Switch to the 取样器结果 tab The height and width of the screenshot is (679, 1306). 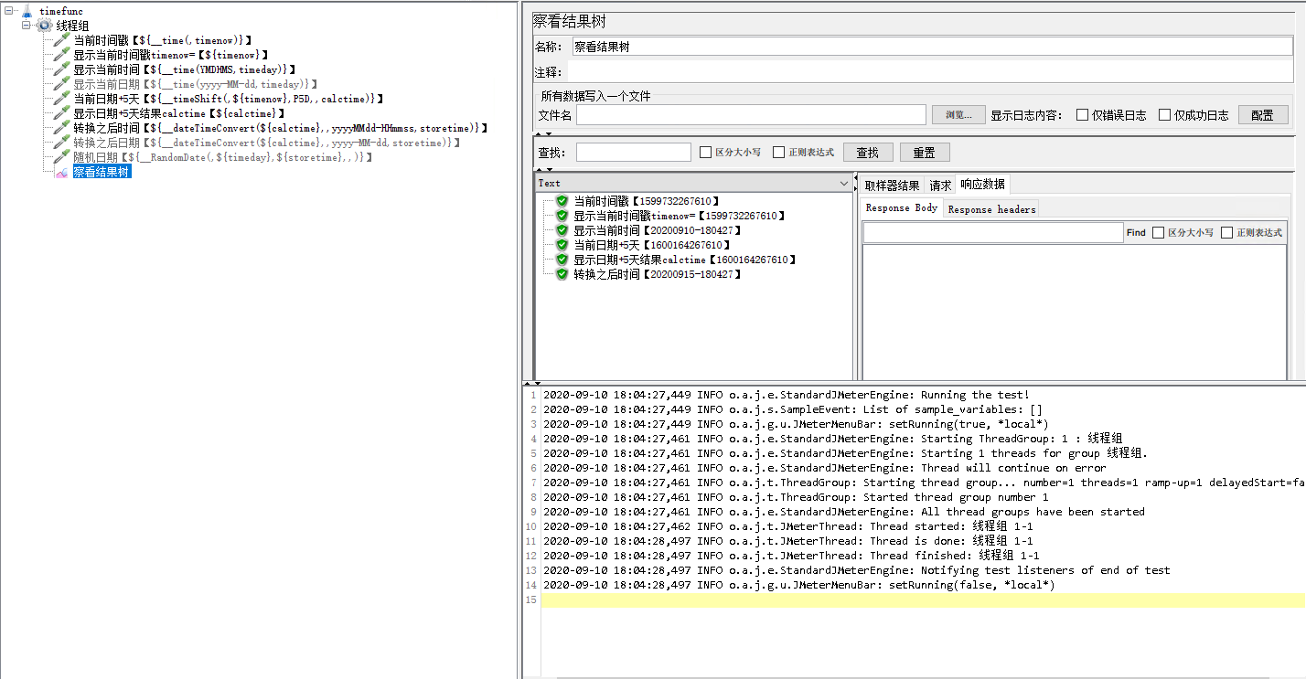click(892, 186)
